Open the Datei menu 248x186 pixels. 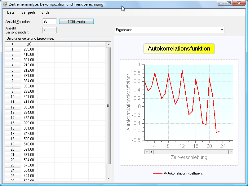pyautogui.click(x=11, y=12)
